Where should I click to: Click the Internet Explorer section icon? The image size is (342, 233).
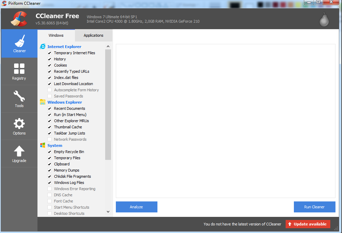(x=43, y=46)
